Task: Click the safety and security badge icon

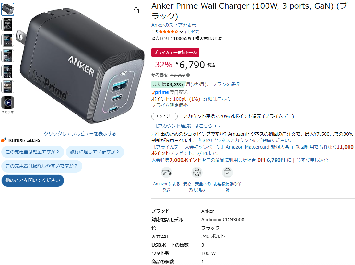Action: coord(197,173)
